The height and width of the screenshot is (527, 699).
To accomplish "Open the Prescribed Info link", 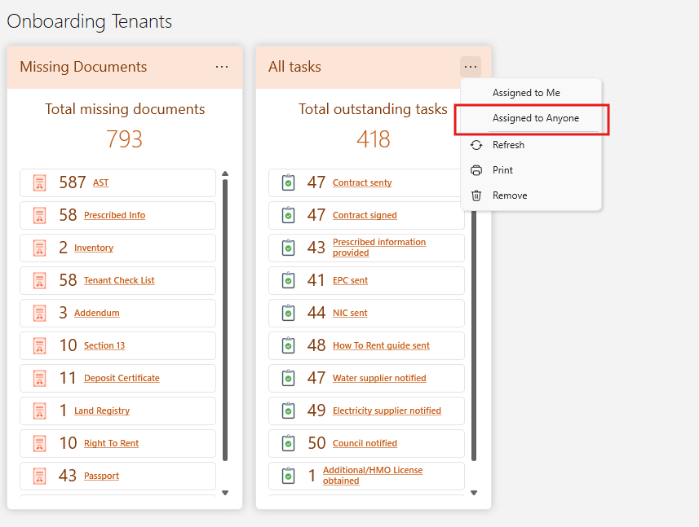I will tap(114, 215).
